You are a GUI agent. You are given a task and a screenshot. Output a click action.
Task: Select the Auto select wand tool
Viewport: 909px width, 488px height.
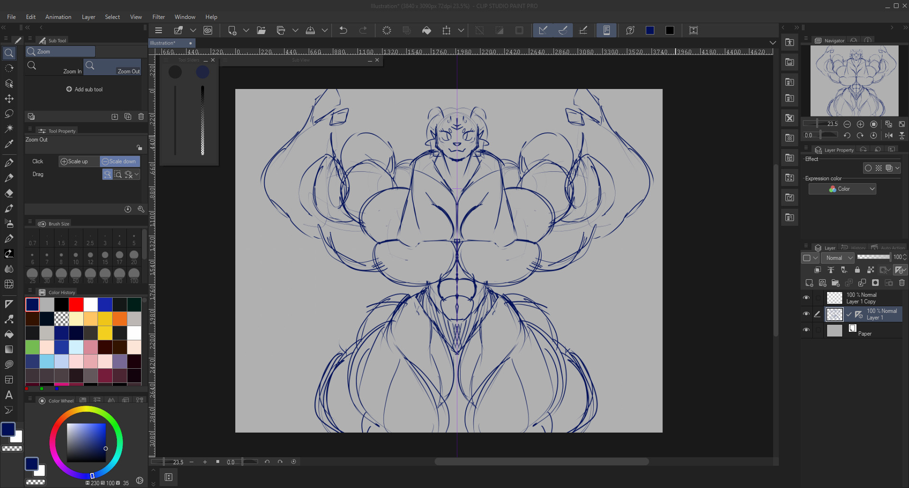[9, 129]
